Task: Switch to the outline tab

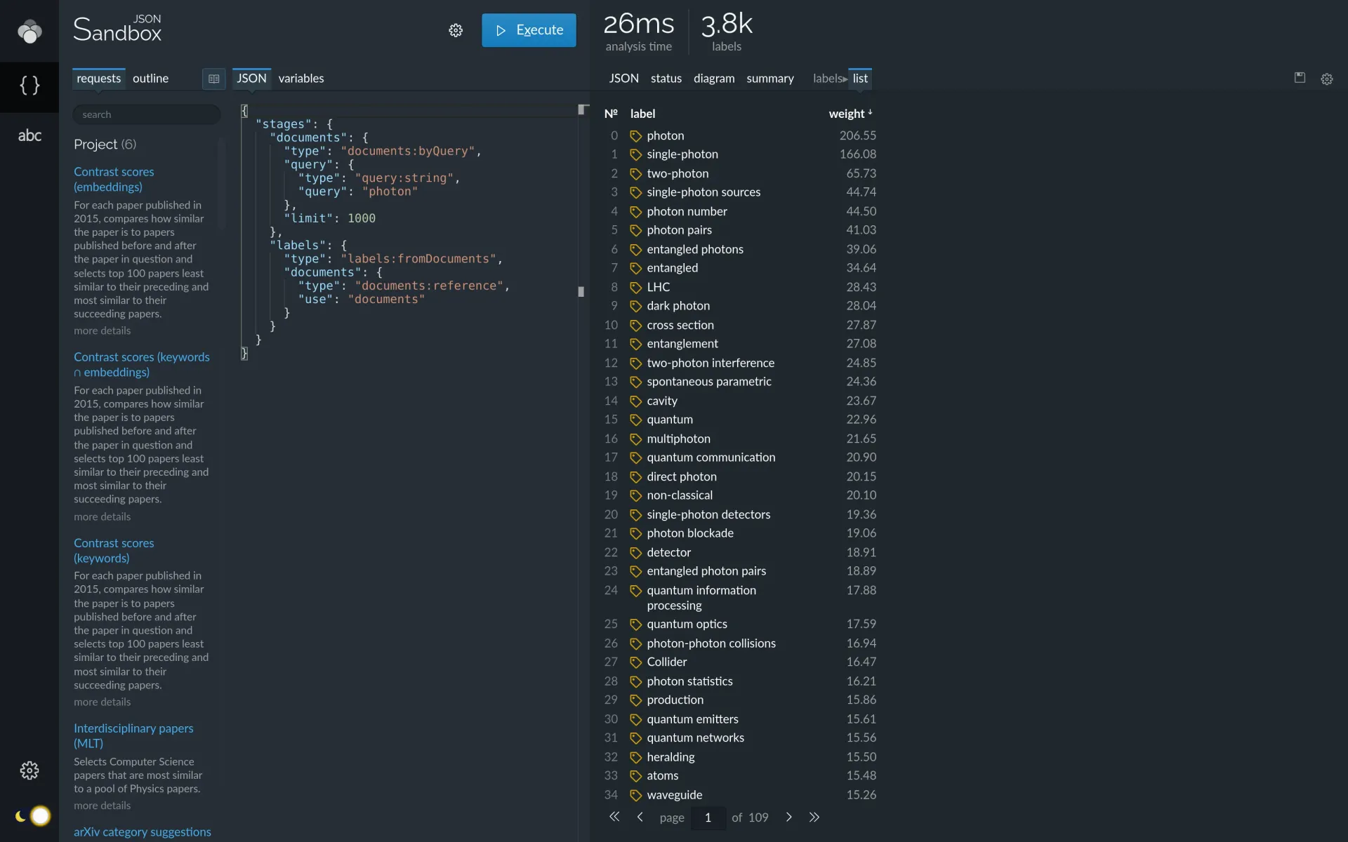Action: (150, 78)
